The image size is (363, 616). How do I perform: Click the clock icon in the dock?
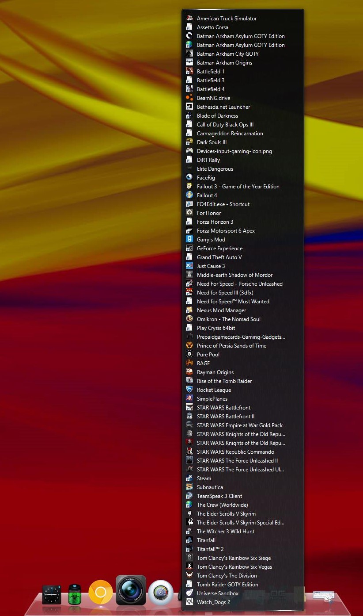click(x=52, y=594)
